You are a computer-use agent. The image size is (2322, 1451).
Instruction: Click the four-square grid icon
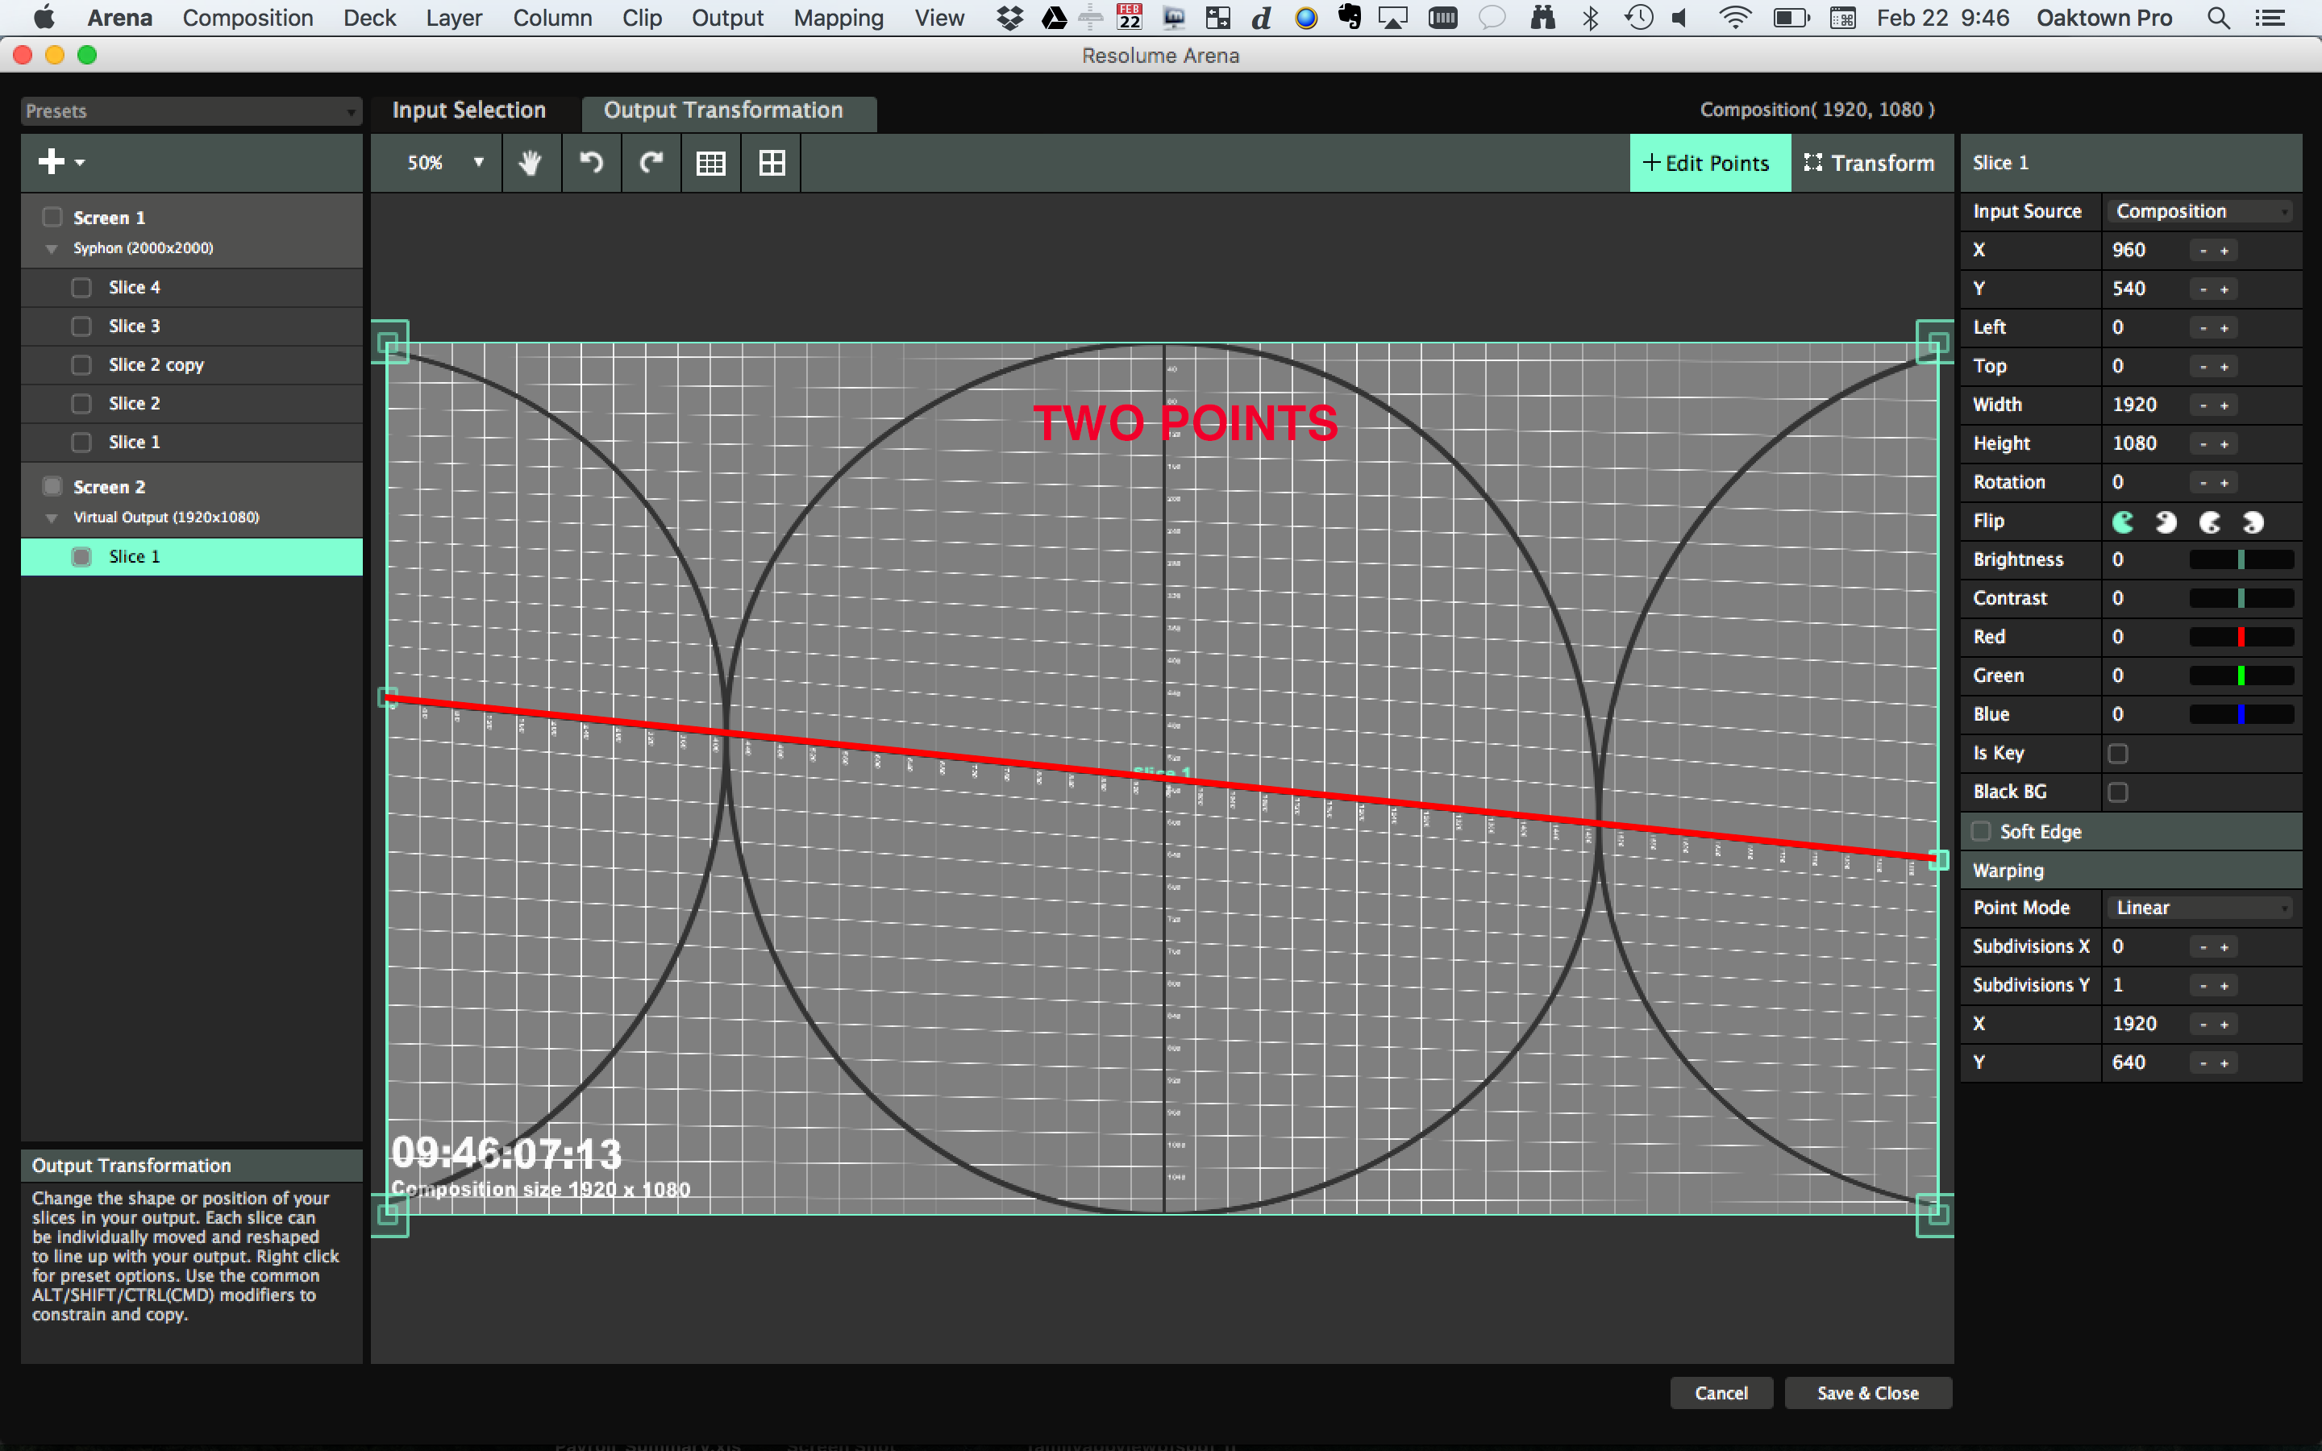tap(772, 163)
